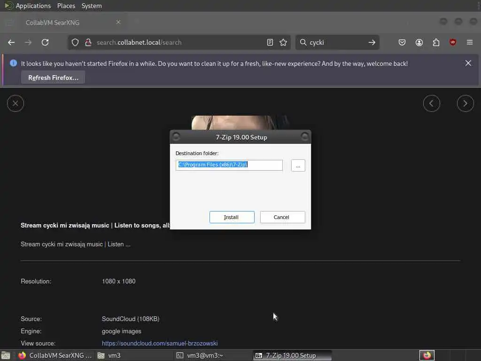481x361 pixels.
Task: Click the search box containing cycki
Action: (x=337, y=42)
